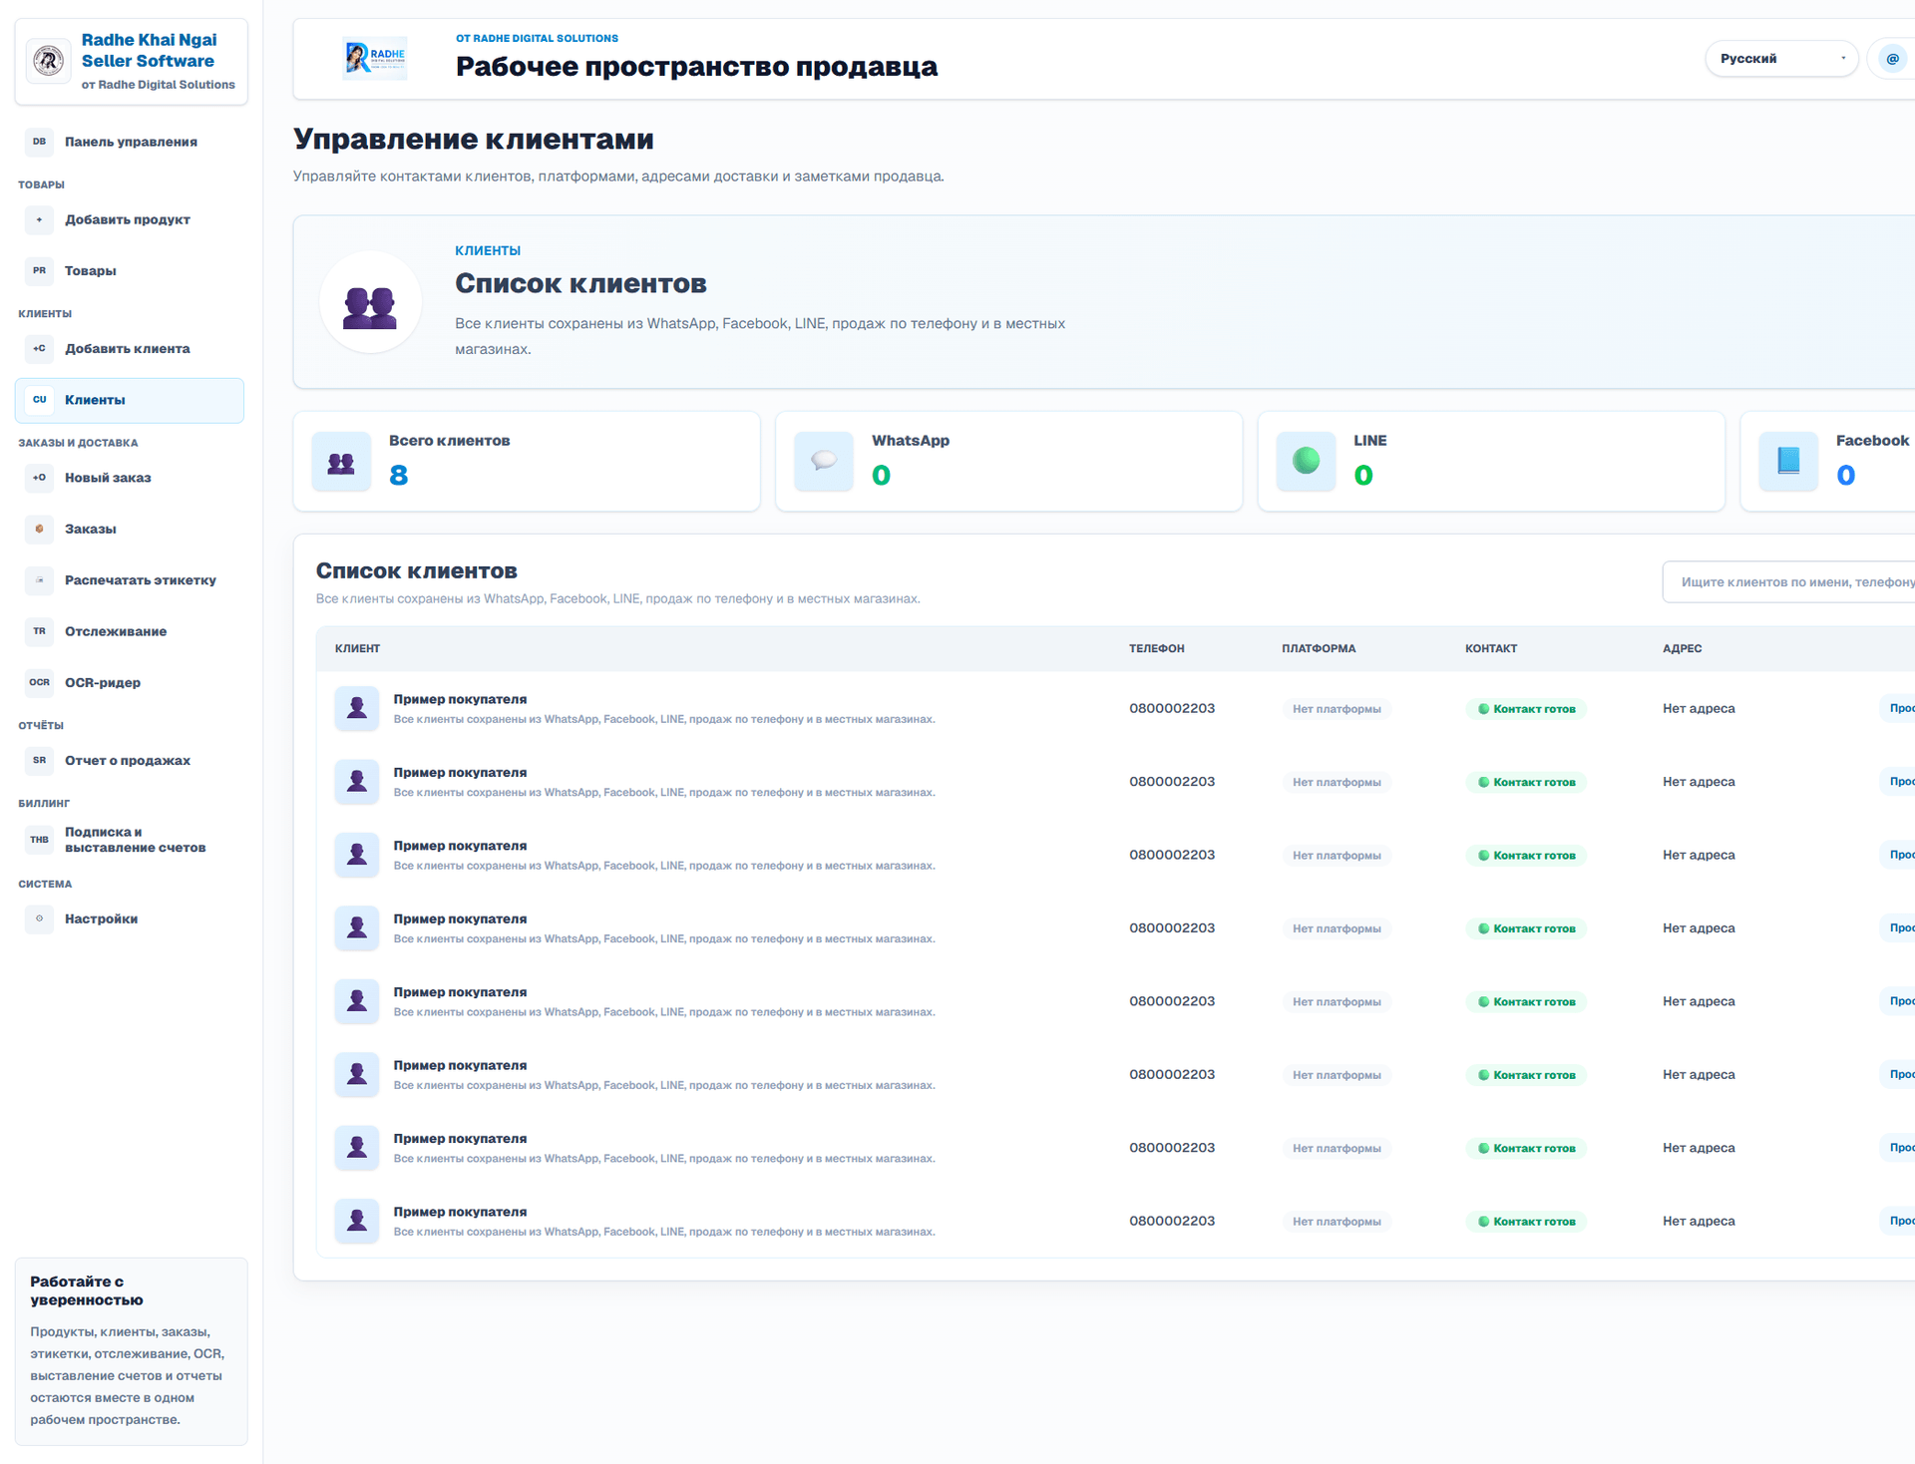Open Настройки settings page
The width and height of the screenshot is (1915, 1464).
point(130,918)
